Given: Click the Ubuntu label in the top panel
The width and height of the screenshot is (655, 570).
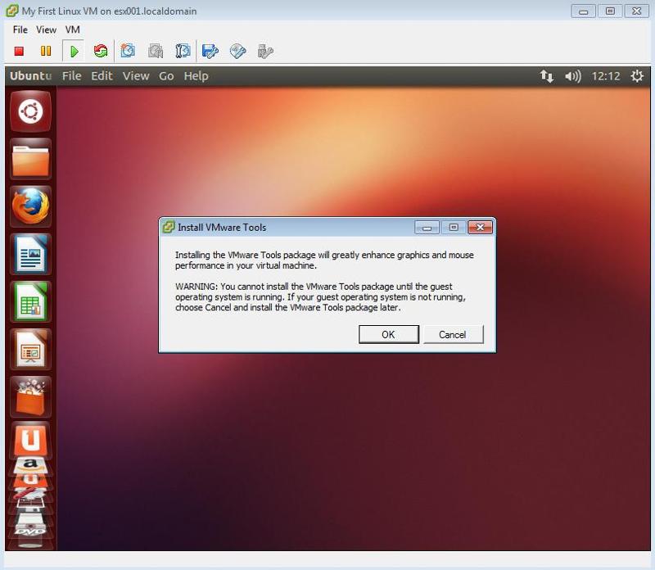Looking at the screenshot, I should click(x=30, y=76).
